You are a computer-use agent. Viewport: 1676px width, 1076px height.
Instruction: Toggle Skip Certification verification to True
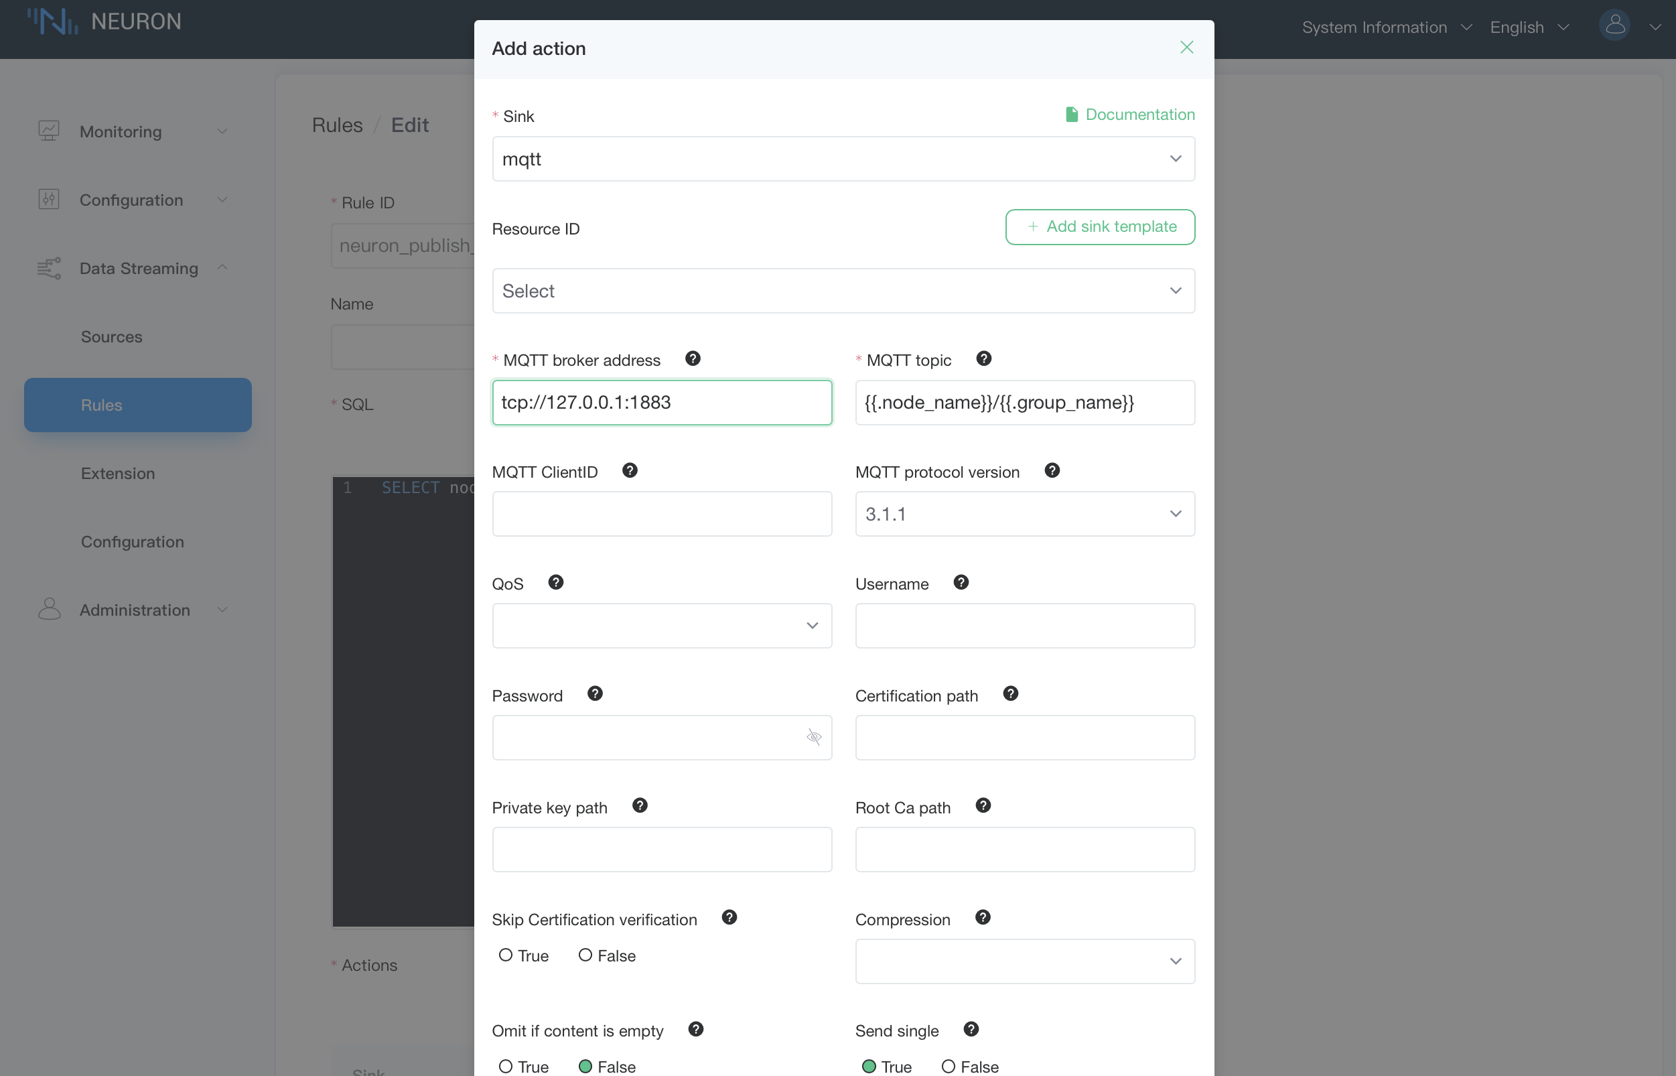point(504,955)
